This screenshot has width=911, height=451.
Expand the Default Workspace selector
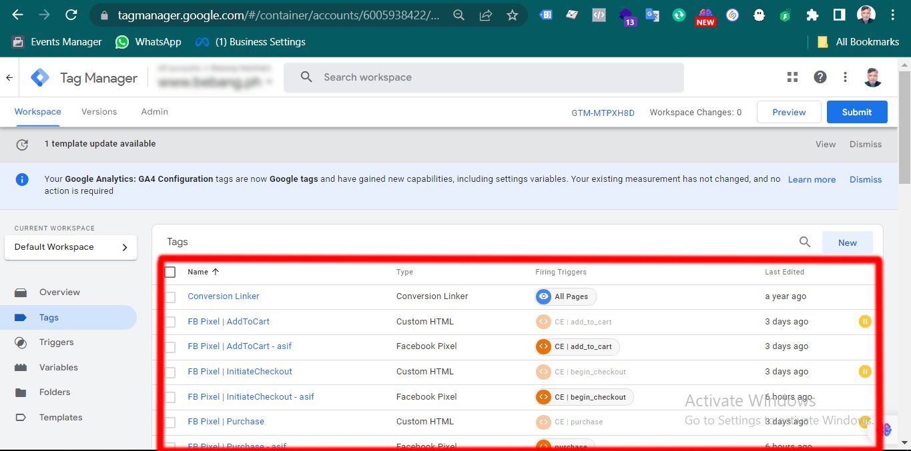[71, 247]
